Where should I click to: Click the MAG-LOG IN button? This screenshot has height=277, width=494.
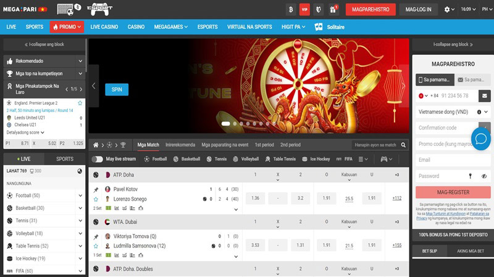tap(419, 9)
